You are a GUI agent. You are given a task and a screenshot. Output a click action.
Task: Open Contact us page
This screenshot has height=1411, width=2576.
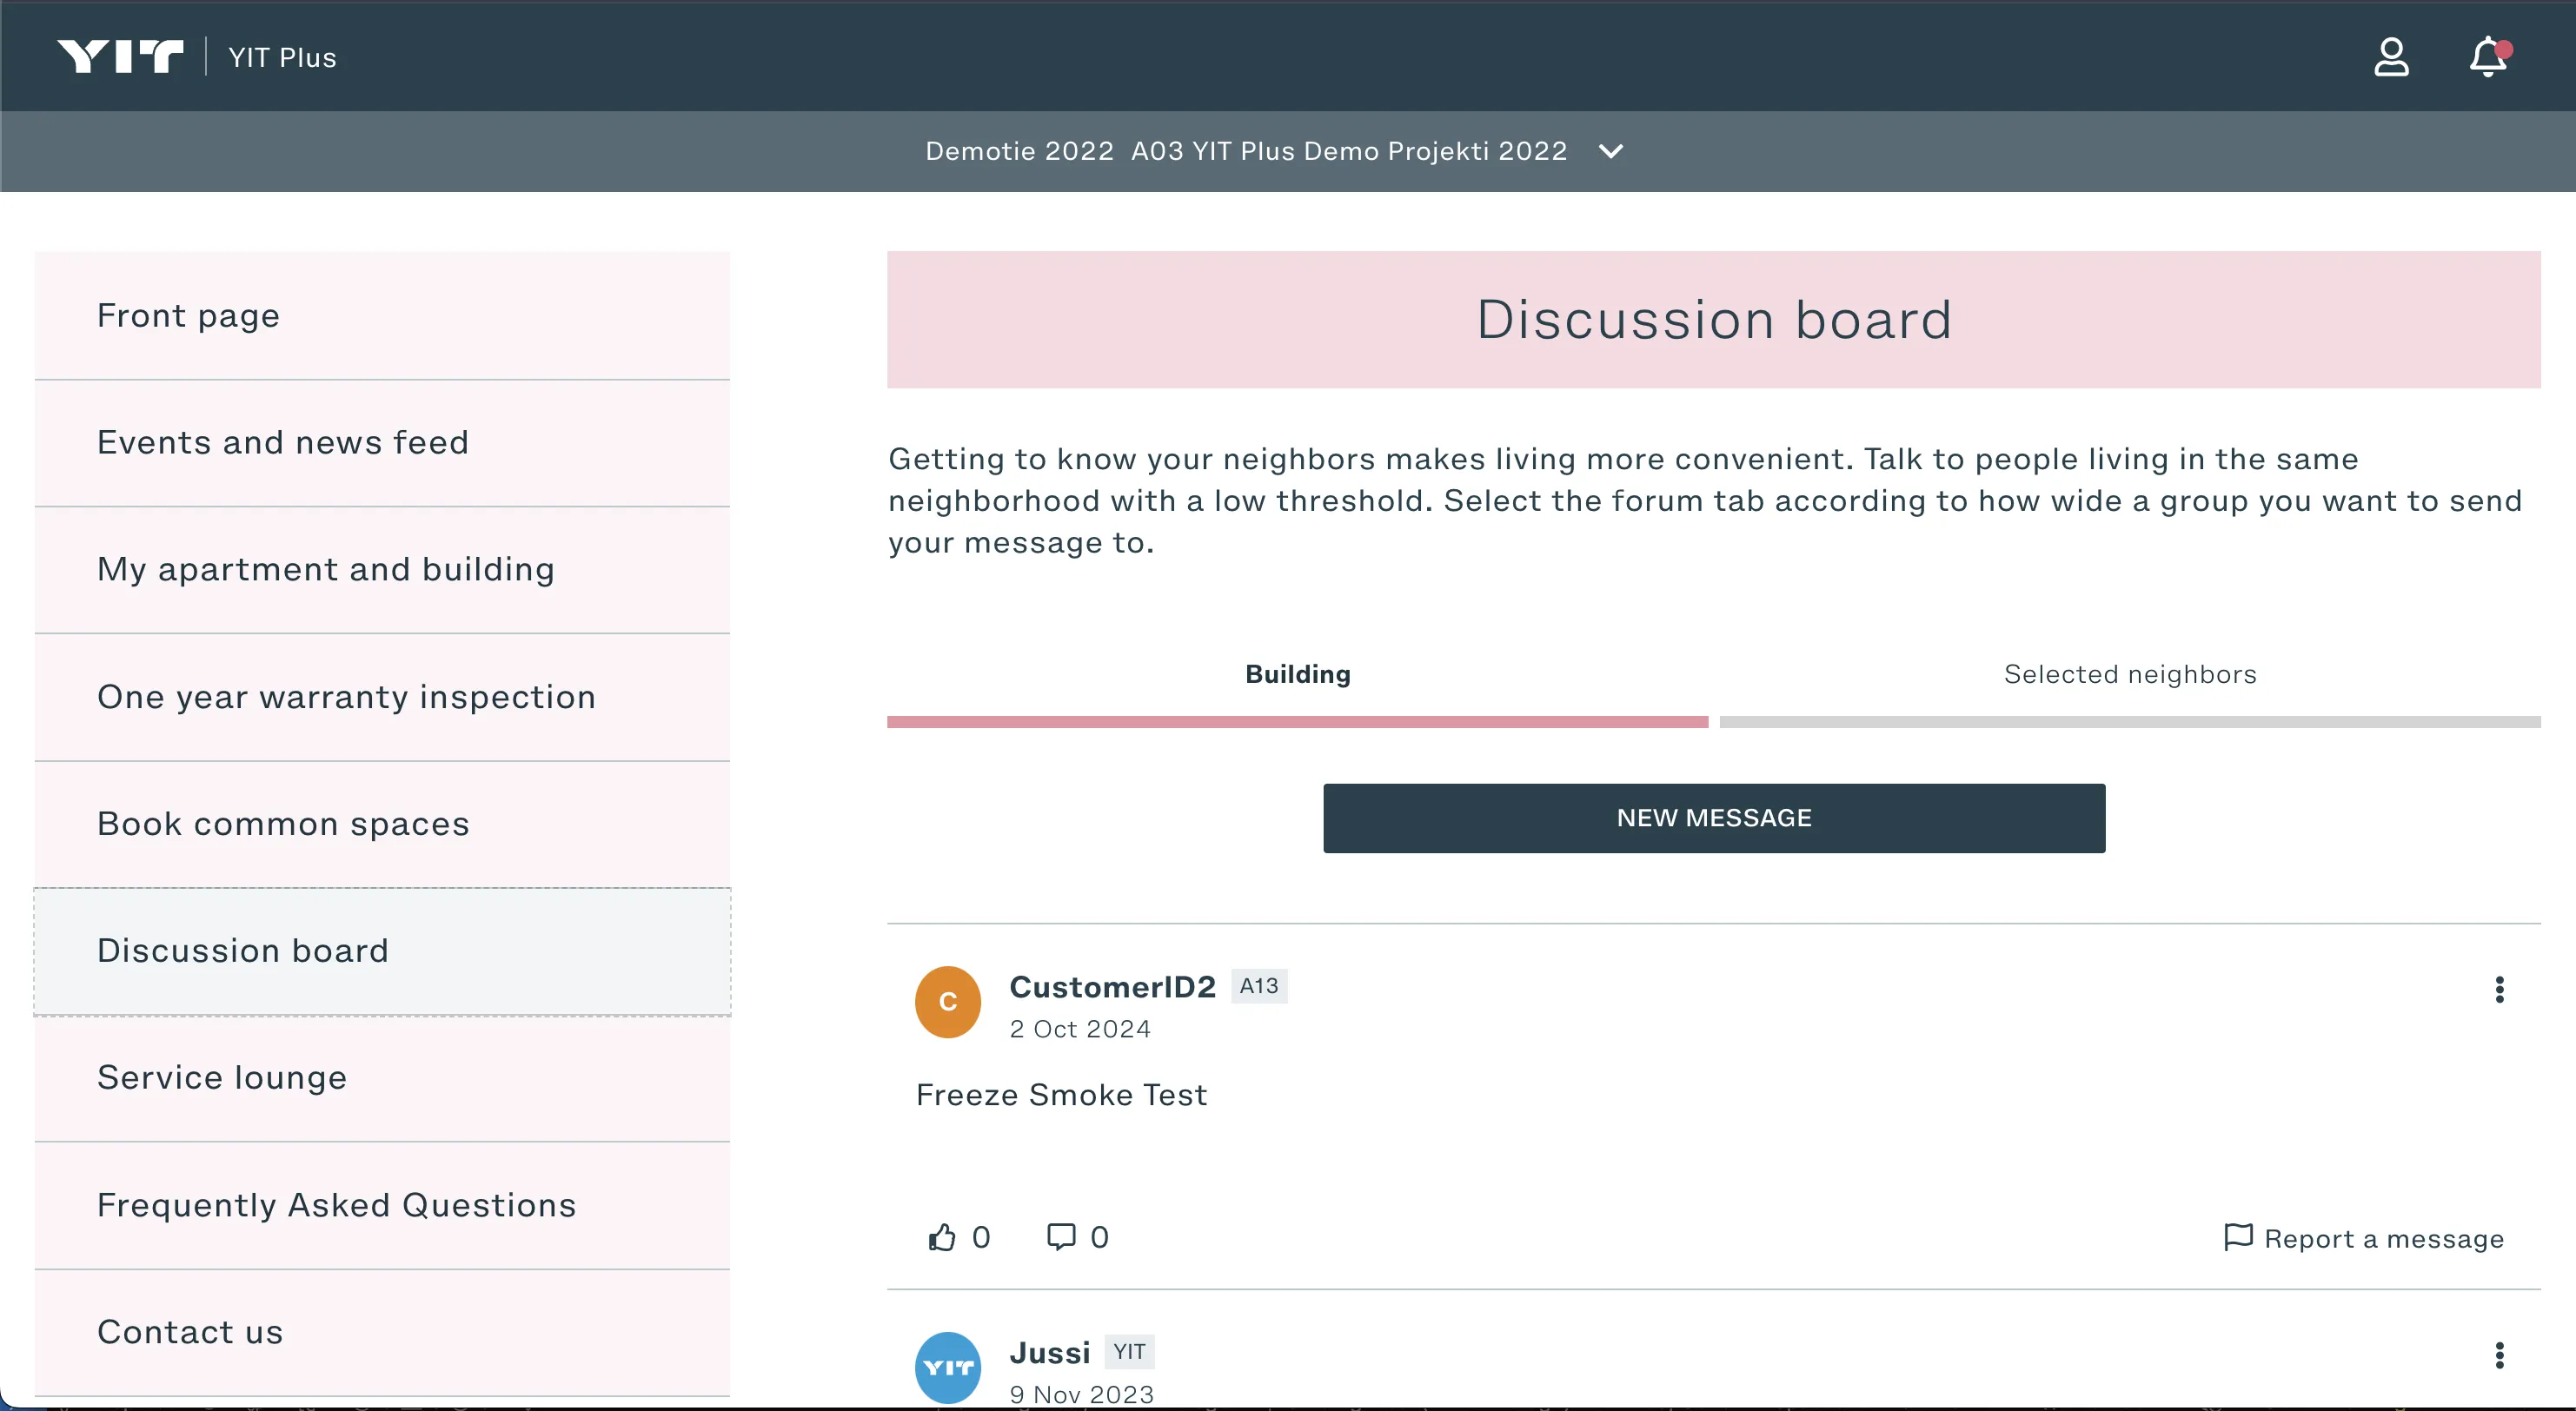click(382, 1333)
